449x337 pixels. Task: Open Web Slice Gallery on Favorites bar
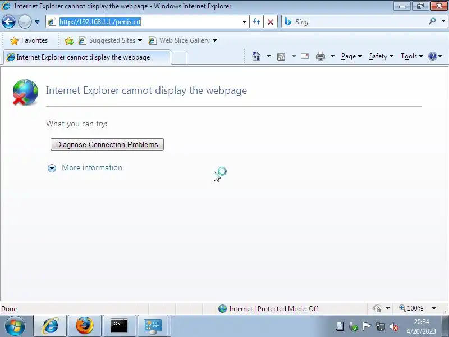pos(182,40)
